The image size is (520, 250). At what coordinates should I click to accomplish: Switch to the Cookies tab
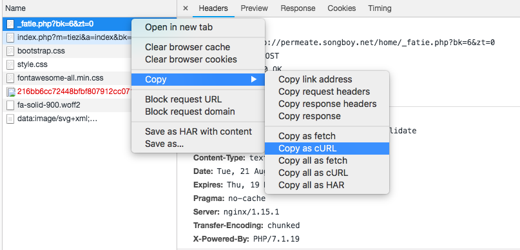[x=342, y=8]
